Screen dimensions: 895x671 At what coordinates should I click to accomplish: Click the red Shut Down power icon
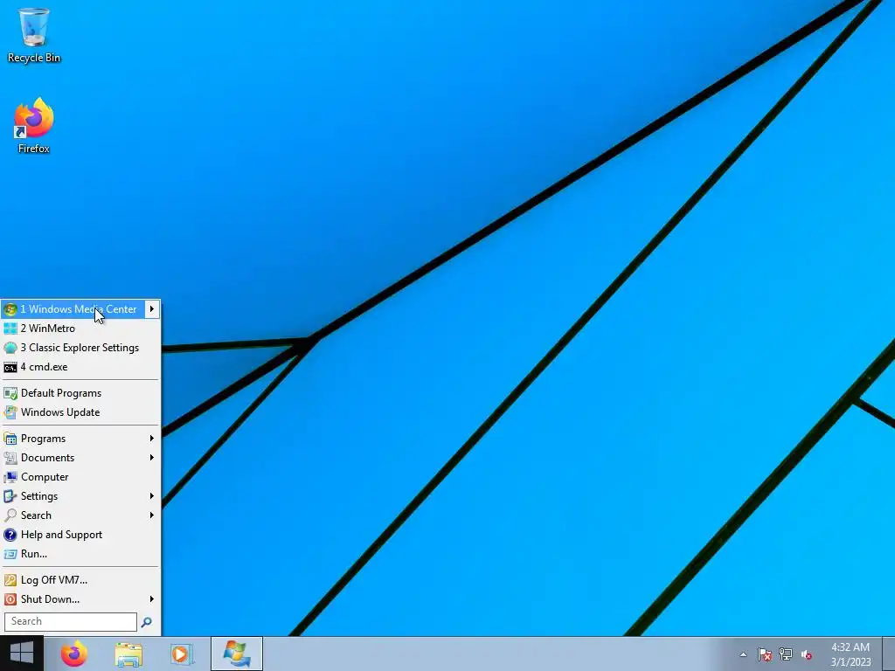10,599
